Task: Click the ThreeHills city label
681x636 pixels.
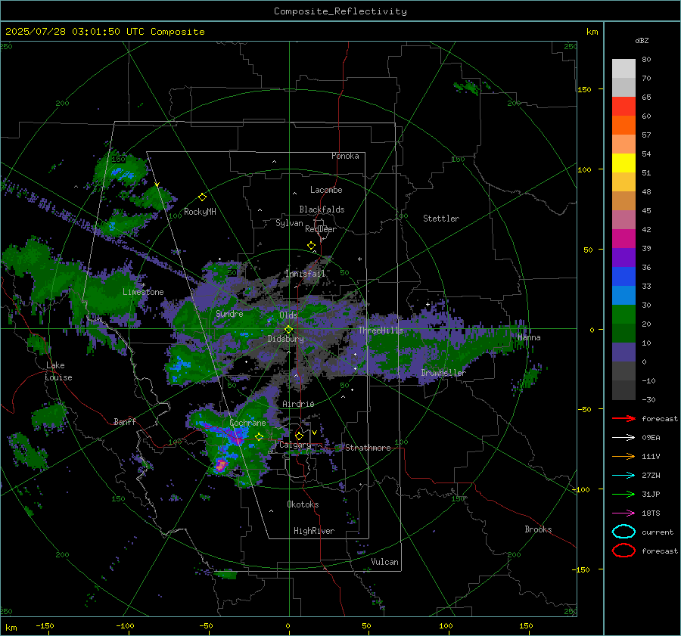Action: [381, 330]
